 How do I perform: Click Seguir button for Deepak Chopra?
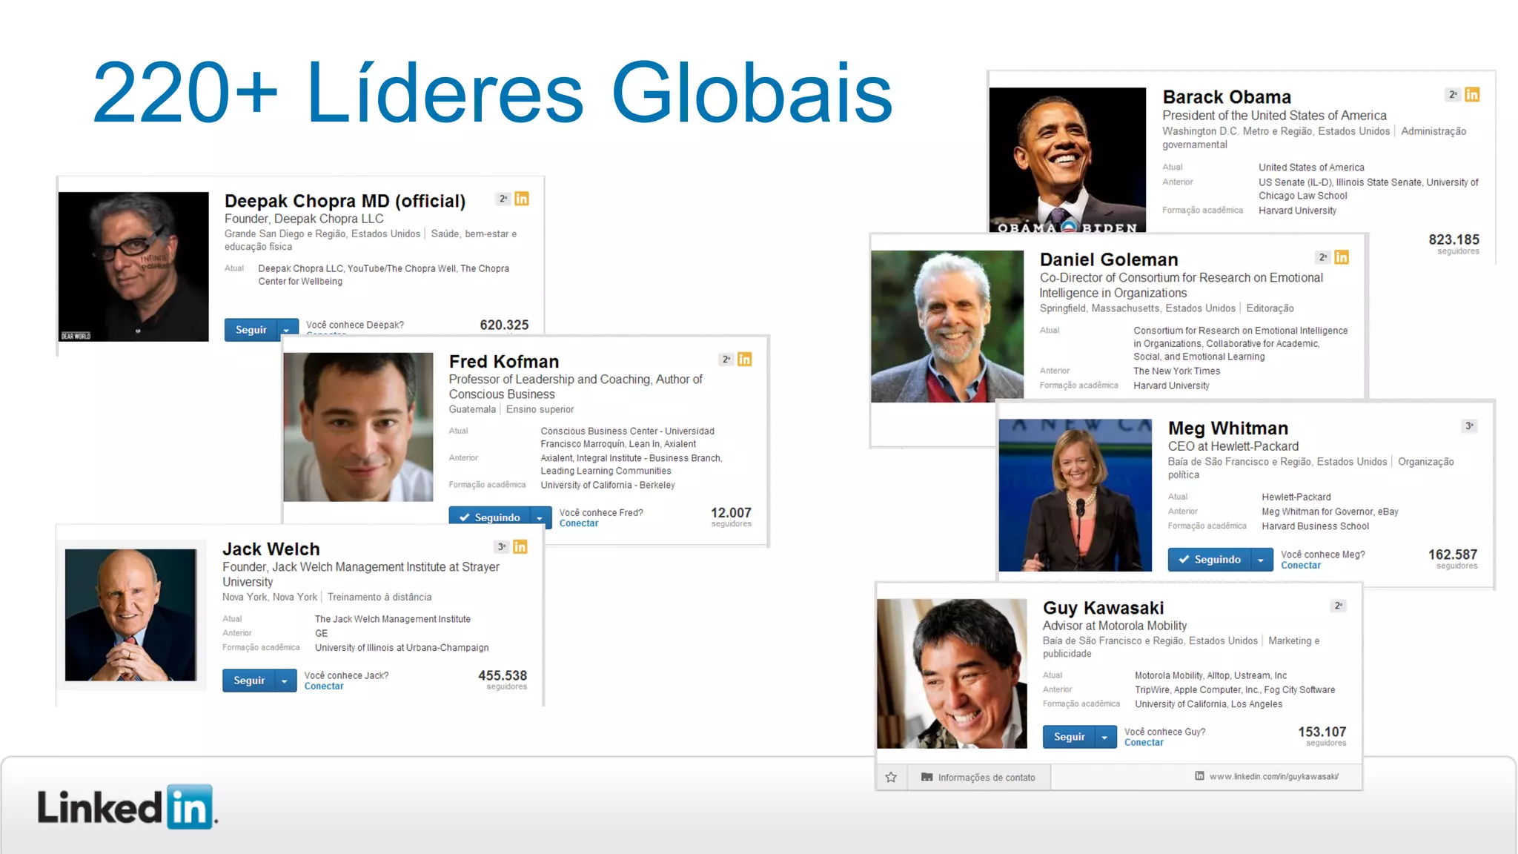(251, 330)
